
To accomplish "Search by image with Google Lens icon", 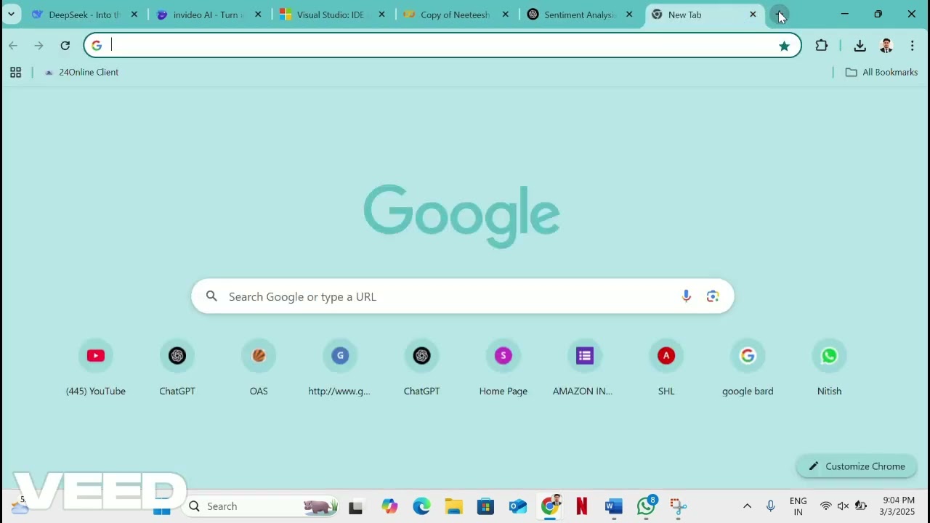I will tap(713, 296).
